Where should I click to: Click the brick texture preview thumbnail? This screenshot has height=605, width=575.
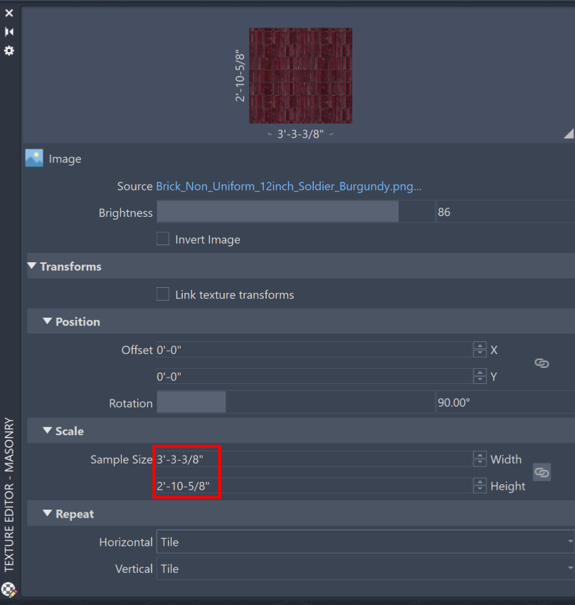coord(300,75)
